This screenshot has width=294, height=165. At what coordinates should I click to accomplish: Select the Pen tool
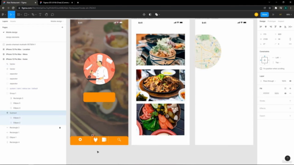tap(33, 15)
